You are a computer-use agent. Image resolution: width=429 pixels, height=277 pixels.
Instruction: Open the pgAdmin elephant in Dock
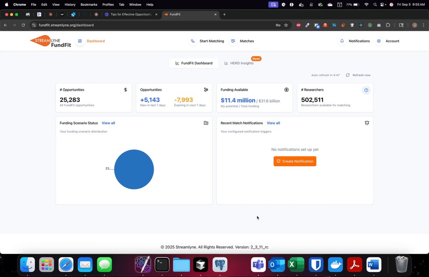[220, 264]
